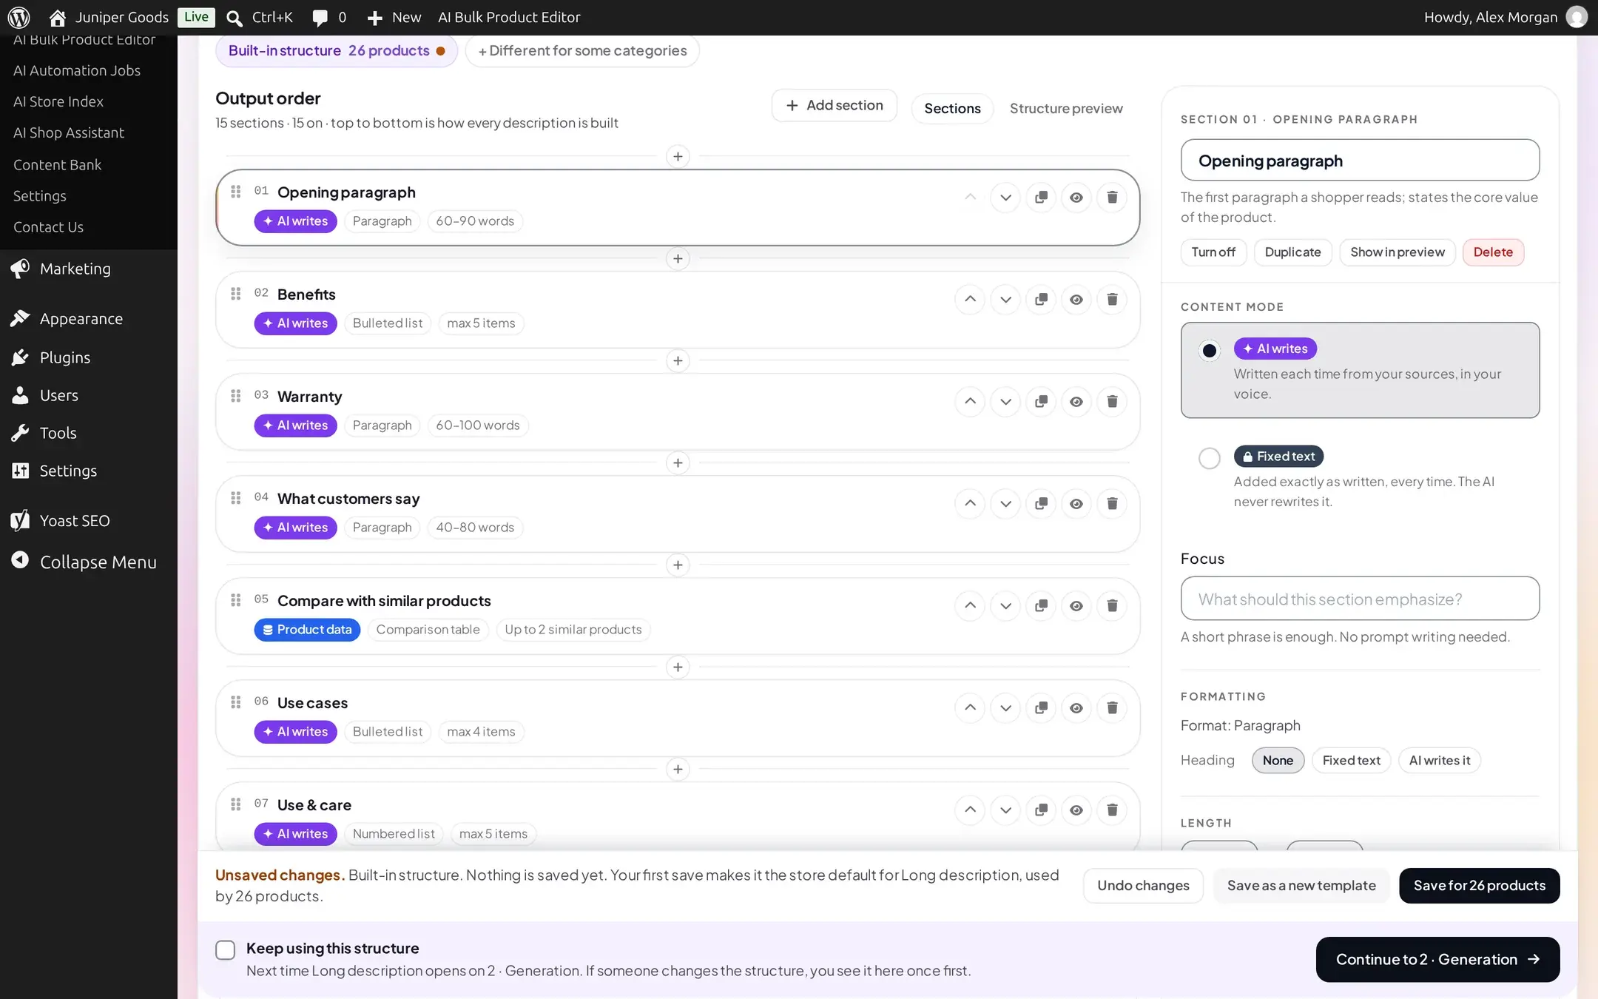This screenshot has height=999, width=1598.
Task: Toggle eye visibility for Use cases section
Action: (x=1076, y=708)
